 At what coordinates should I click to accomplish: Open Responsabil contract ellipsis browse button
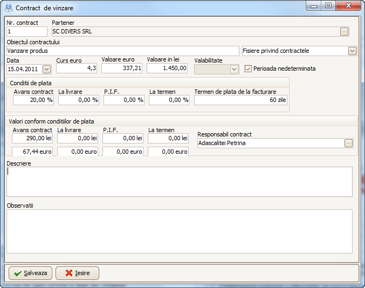(348, 143)
